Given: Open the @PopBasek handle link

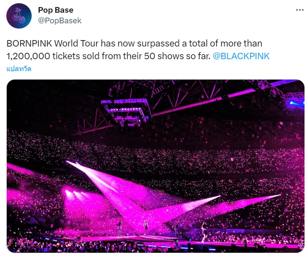Looking at the screenshot, I should [x=59, y=21].
